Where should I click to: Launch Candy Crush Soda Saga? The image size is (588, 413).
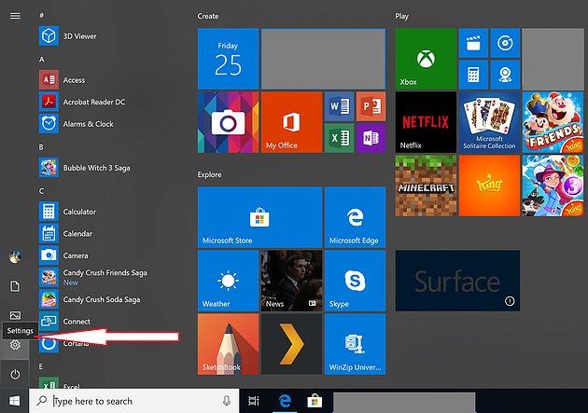90,299
